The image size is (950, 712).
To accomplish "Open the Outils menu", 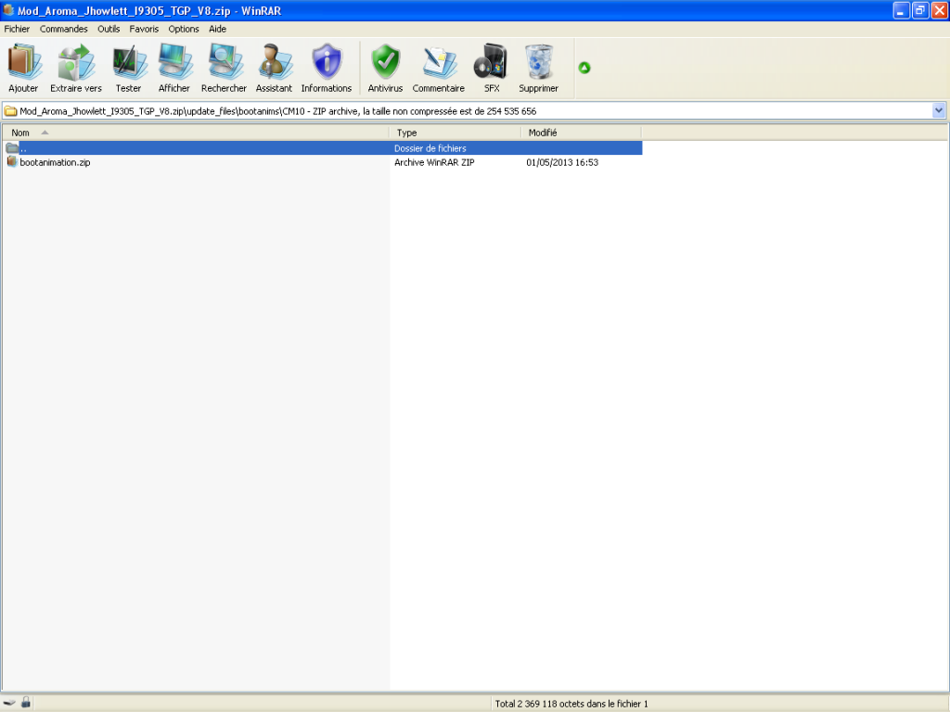I will pyautogui.click(x=109, y=29).
